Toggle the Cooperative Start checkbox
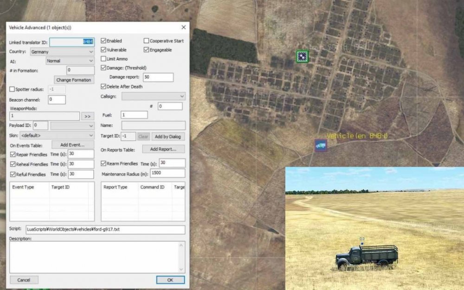 tap(146, 41)
